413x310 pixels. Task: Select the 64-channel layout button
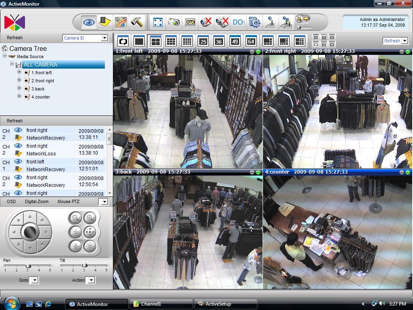click(251, 41)
